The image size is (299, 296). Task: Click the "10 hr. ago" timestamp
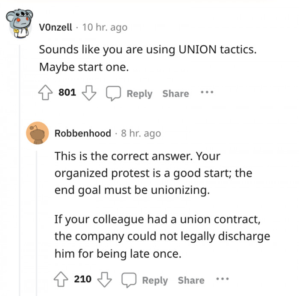[x=104, y=27]
